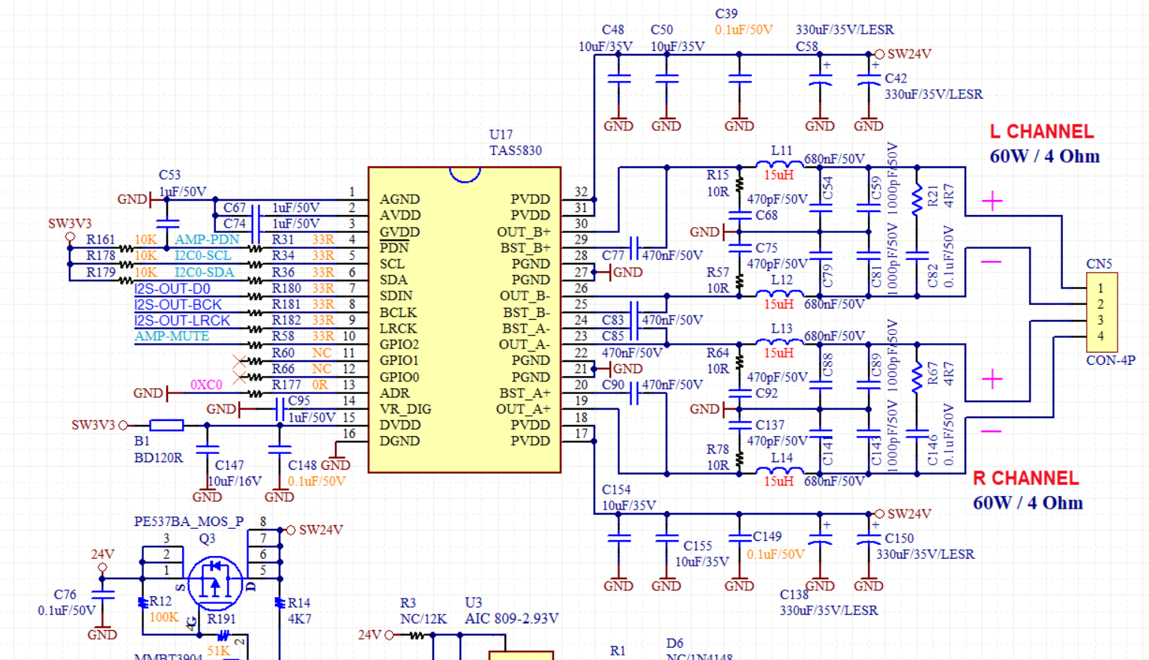Click the B1 BD120R ferrite bead
Image resolution: width=1149 pixels, height=660 pixels.
[x=166, y=426]
